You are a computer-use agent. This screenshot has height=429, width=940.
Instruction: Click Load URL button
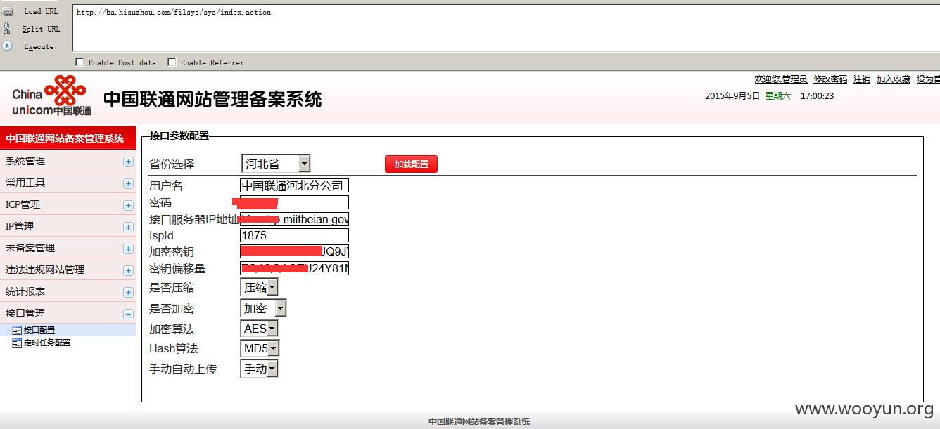tap(41, 11)
